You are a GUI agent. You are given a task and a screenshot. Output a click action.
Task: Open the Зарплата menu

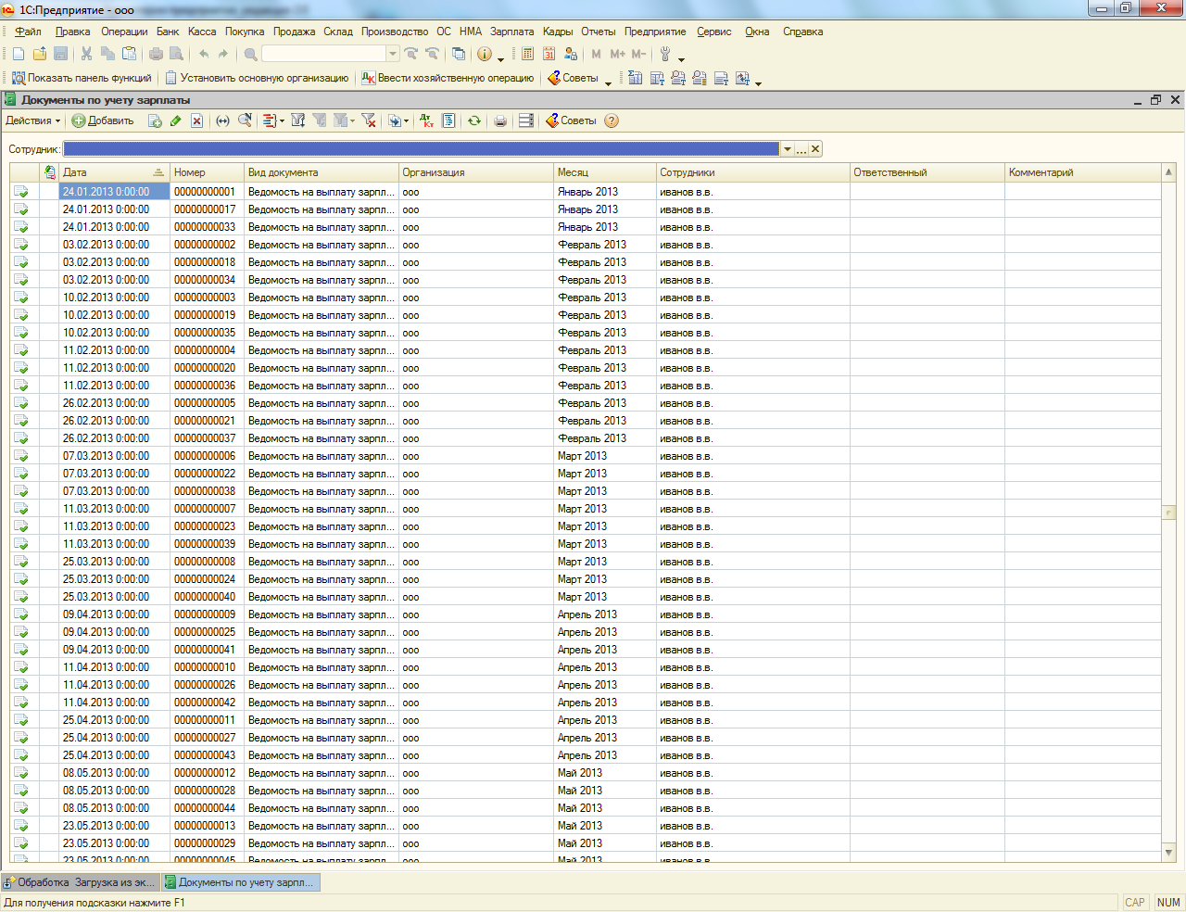coord(512,32)
